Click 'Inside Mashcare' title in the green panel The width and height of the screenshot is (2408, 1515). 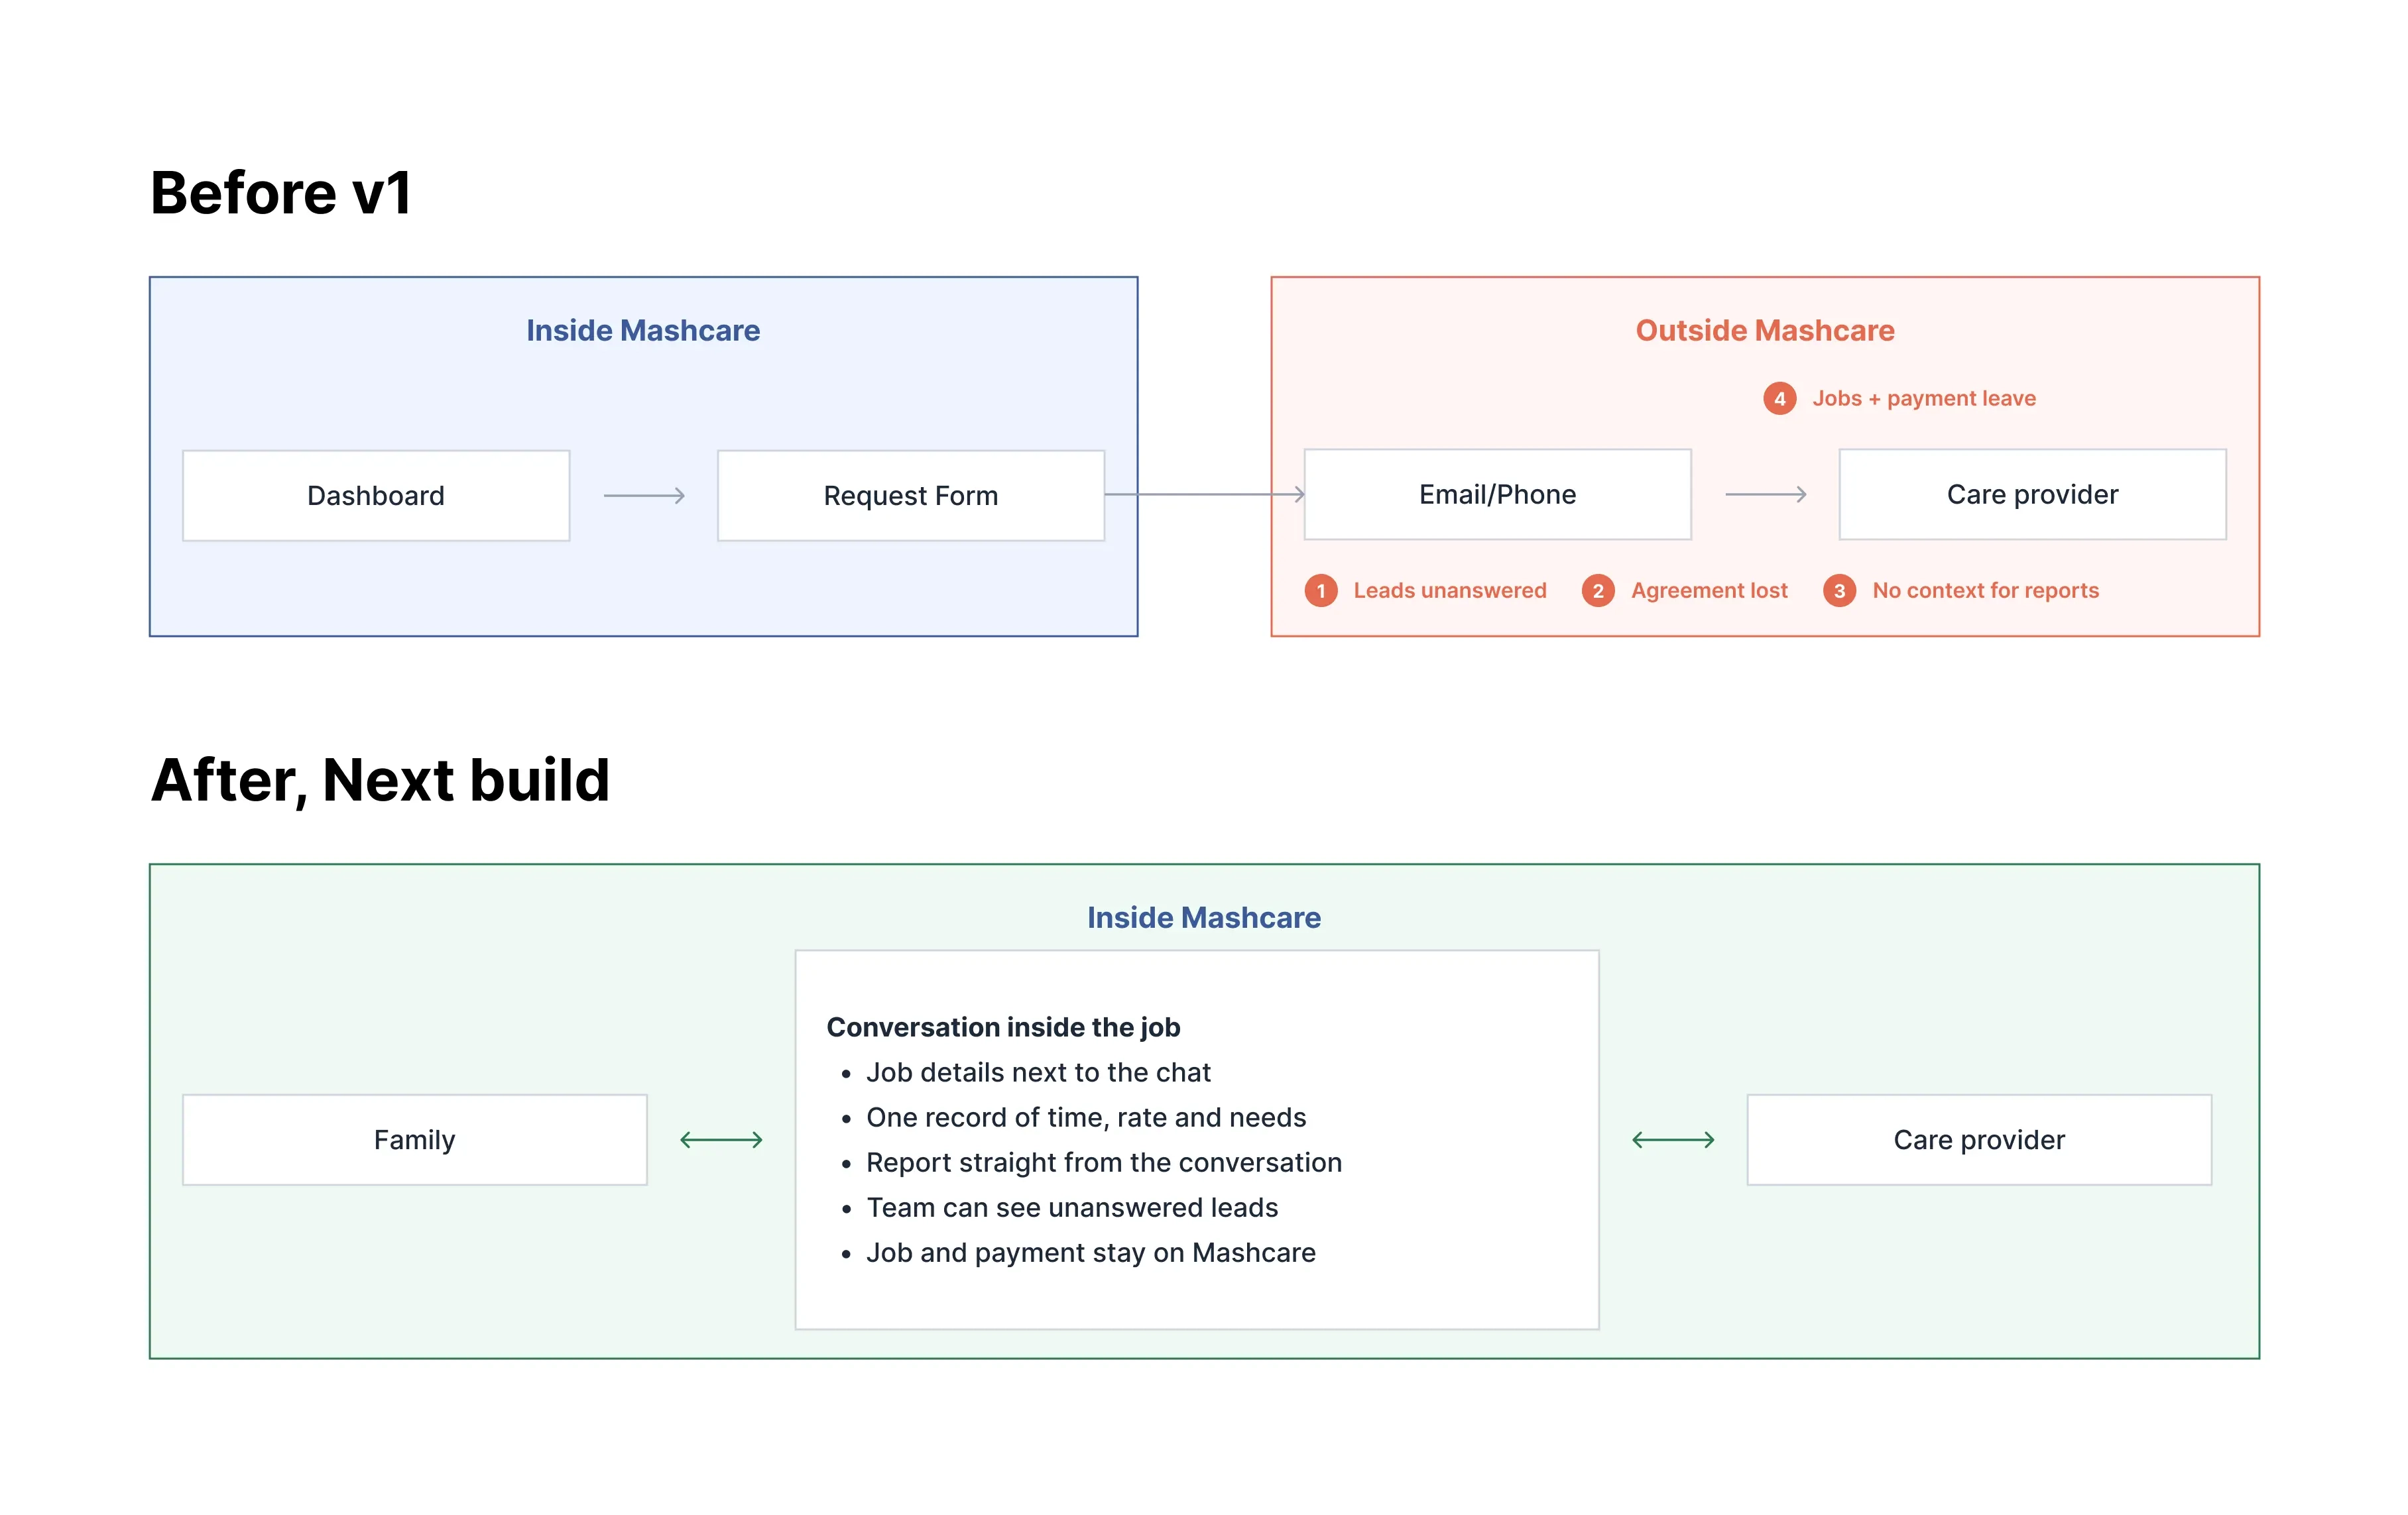[1204, 917]
